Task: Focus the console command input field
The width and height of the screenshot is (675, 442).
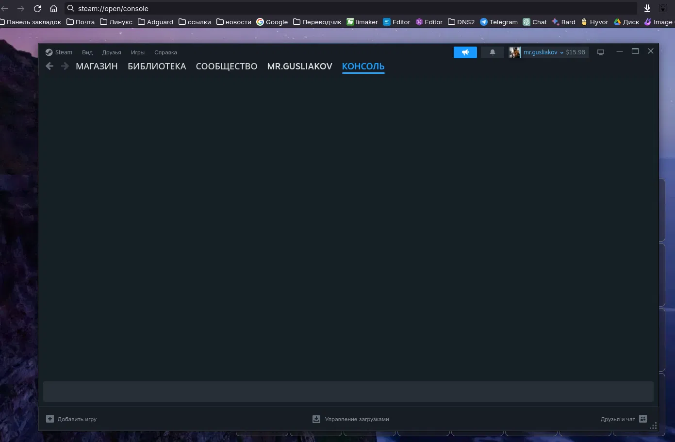Action: [x=348, y=392]
